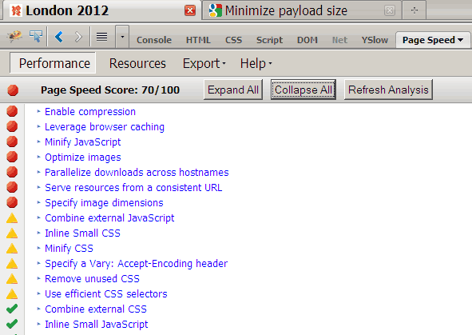Expand the Parallelize downloads triangle
The width and height of the screenshot is (472, 335).
pyautogui.click(x=38, y=172)
